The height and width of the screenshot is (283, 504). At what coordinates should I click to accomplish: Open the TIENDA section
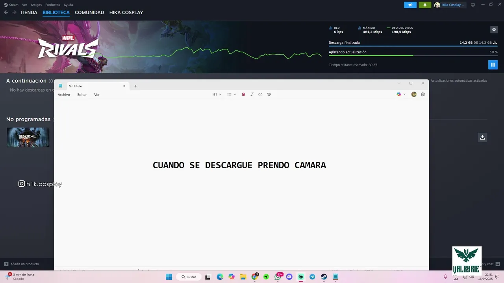click(x=29, y=13)
